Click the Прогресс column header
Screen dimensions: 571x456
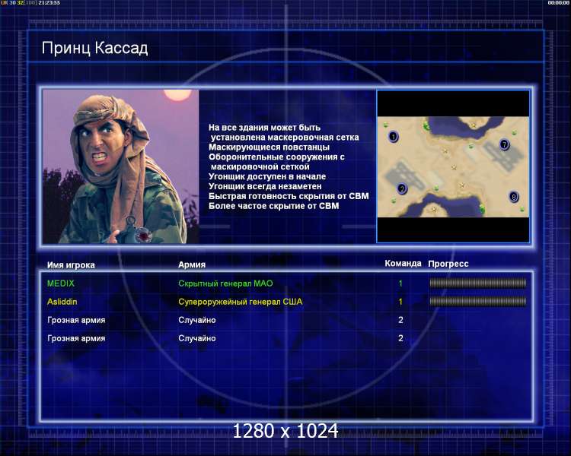448,264
